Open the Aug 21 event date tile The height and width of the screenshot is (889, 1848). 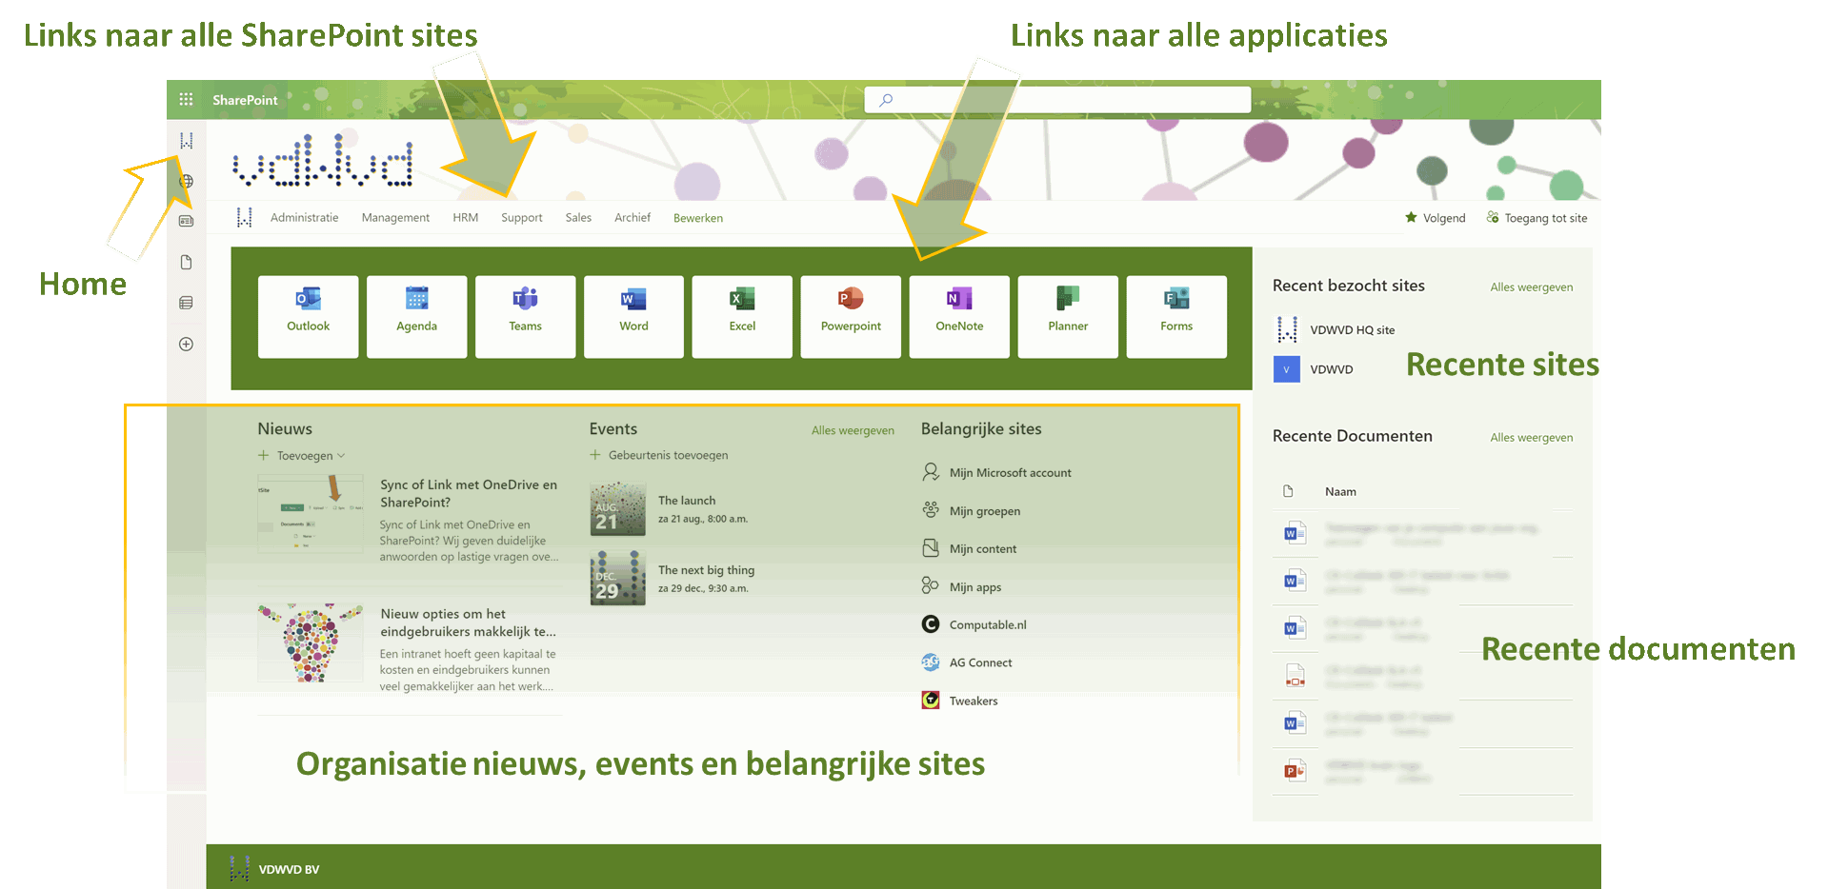[618, 508]
